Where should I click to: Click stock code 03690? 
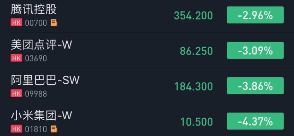click(36, 58)
